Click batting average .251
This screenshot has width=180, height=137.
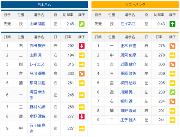click(70, 83)
